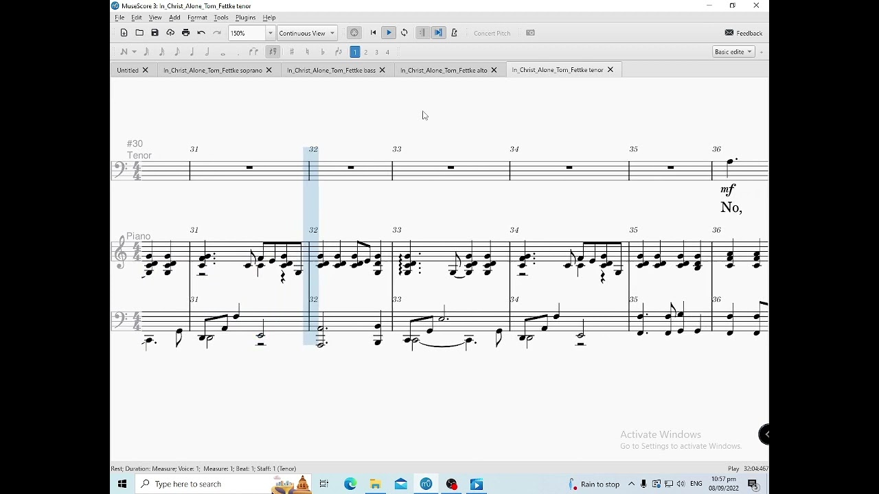Enable MIDI input toggle button
Screen dimensions: 879x494
[354, 33]
